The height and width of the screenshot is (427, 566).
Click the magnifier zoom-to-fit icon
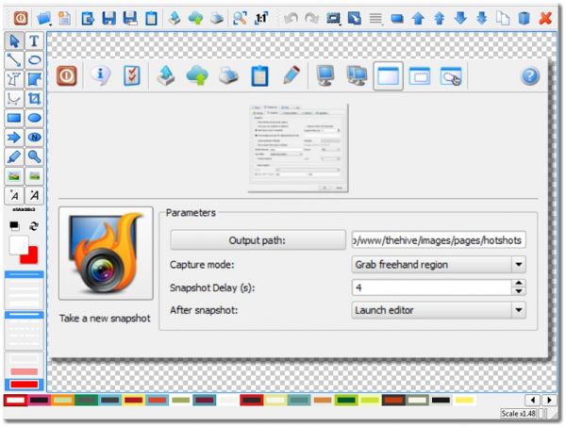[240, 18]
